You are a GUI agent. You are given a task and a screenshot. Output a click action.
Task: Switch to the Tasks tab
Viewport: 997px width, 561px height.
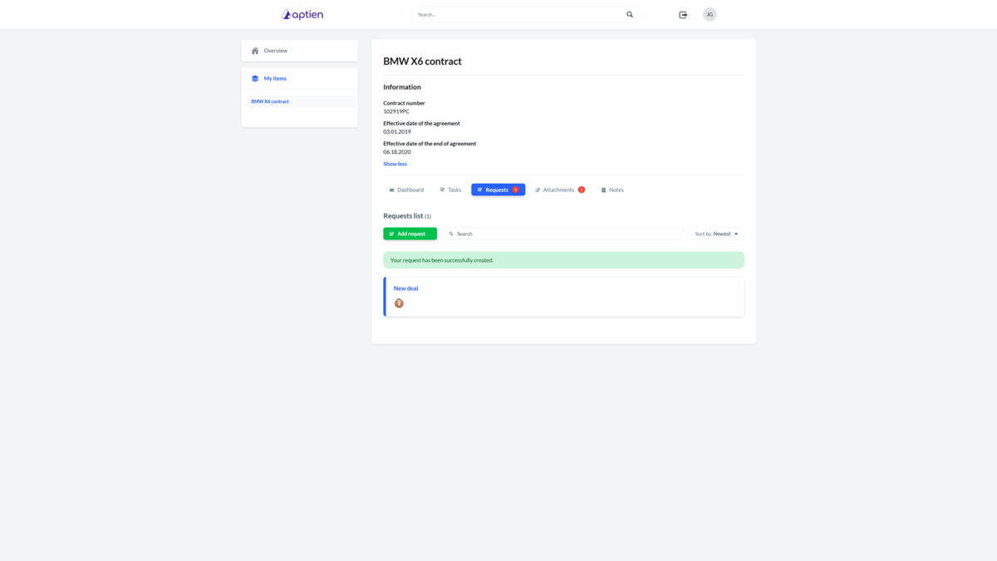pos(450,189)
